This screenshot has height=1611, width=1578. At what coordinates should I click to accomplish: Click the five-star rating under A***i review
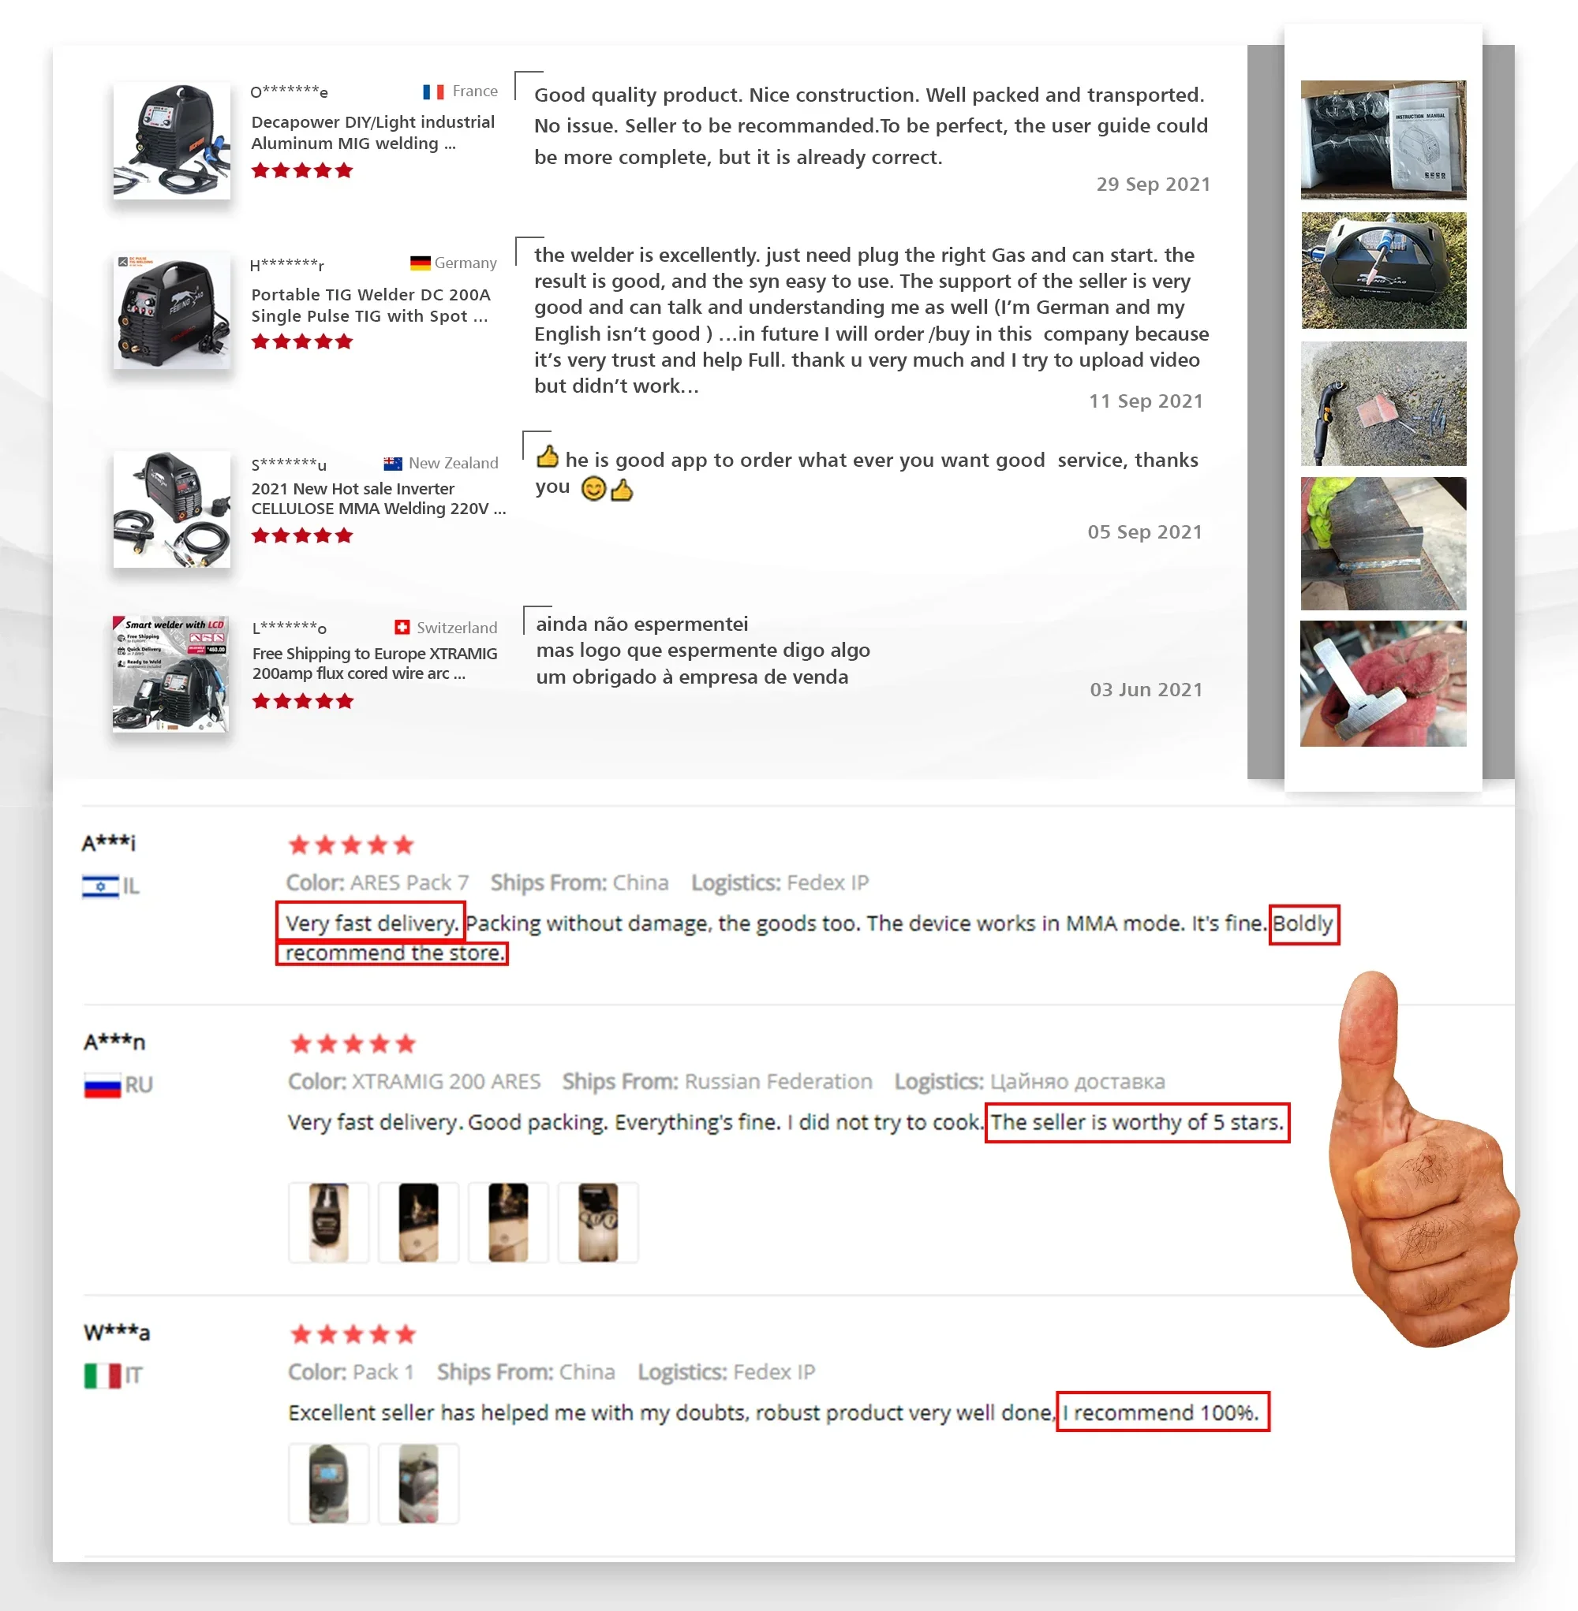(350, 845)
